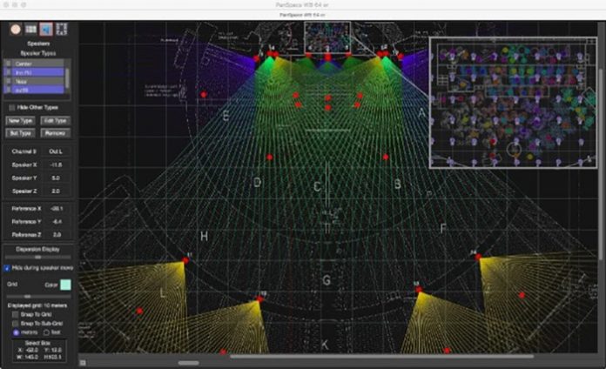Image resolution: width=606 pixels, height=369 pixels.
Task: Click zone label L on the plan
Action: click(x=163, y=293)
